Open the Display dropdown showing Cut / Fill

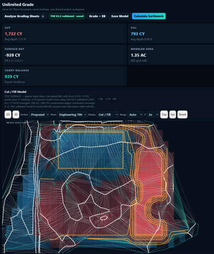[x=108, y=115]
